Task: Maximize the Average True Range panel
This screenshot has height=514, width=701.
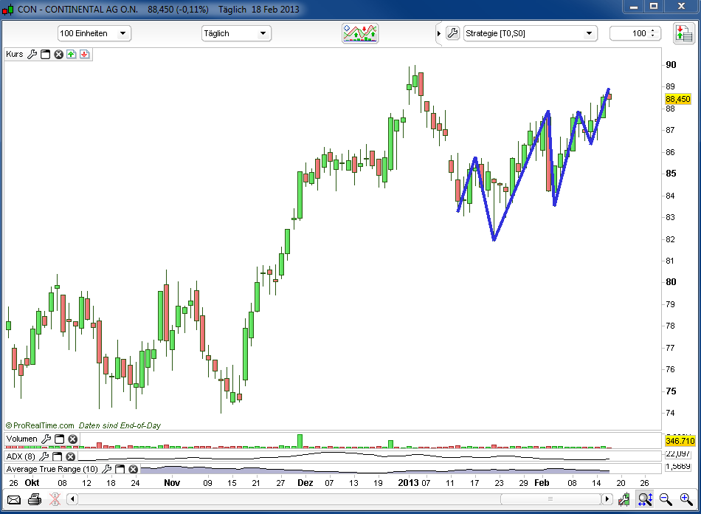Action: click(120, 469)
